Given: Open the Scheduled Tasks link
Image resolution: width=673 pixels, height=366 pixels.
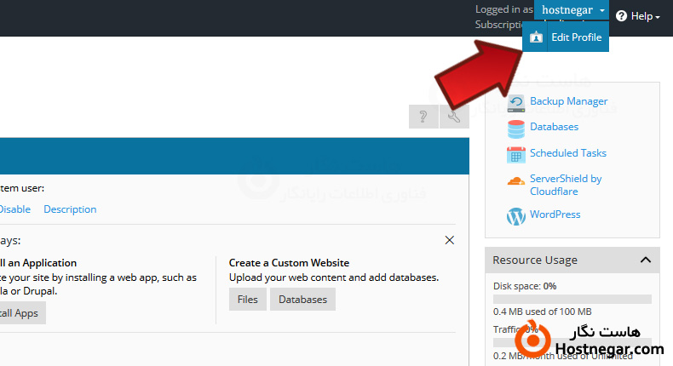Looking at the screenshot, I should (567, 153).
